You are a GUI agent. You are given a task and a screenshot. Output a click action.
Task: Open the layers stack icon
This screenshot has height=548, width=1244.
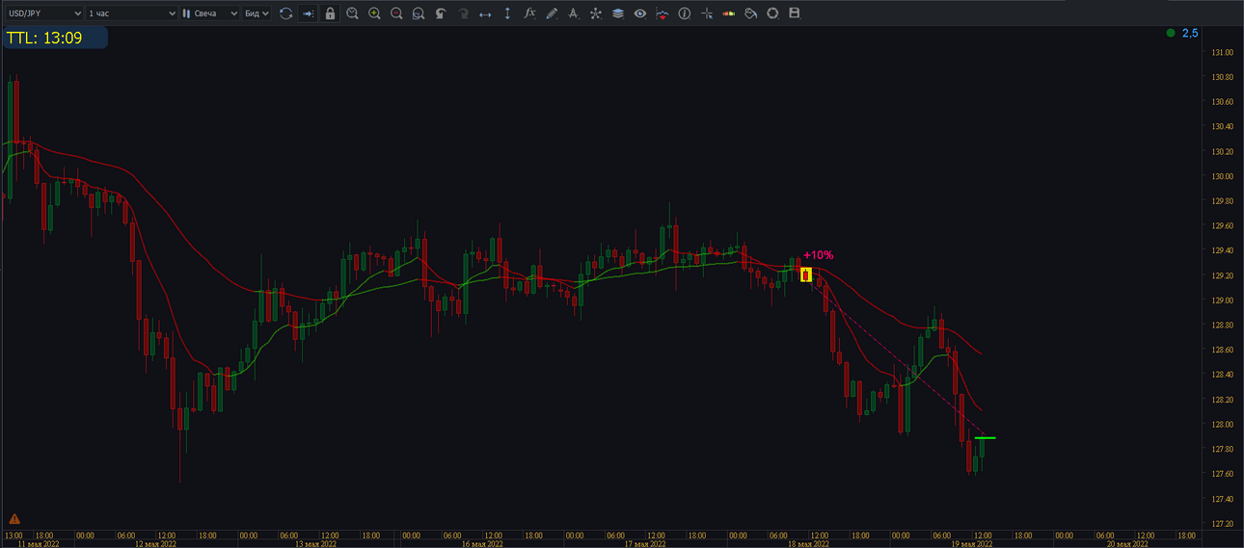pos(617,13)
